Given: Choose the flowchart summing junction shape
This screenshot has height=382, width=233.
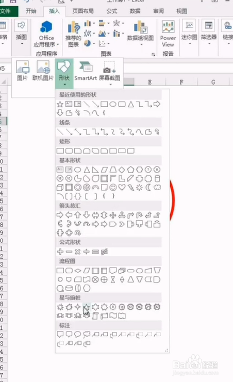Looking at the screenshot, I should [95, 279].
